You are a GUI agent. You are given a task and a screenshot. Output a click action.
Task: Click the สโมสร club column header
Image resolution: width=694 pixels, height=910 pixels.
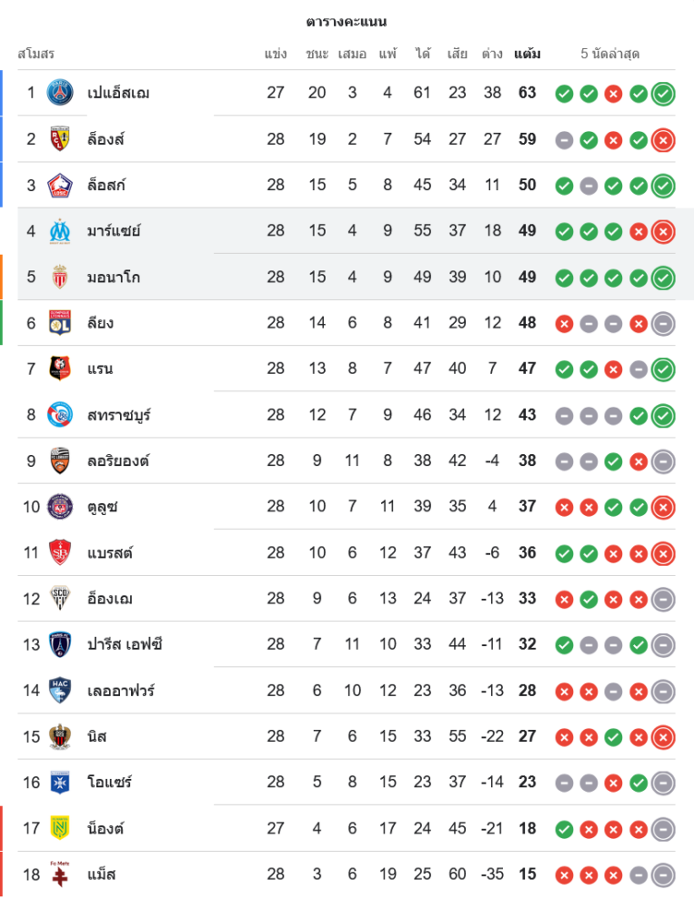click(36, 54)
